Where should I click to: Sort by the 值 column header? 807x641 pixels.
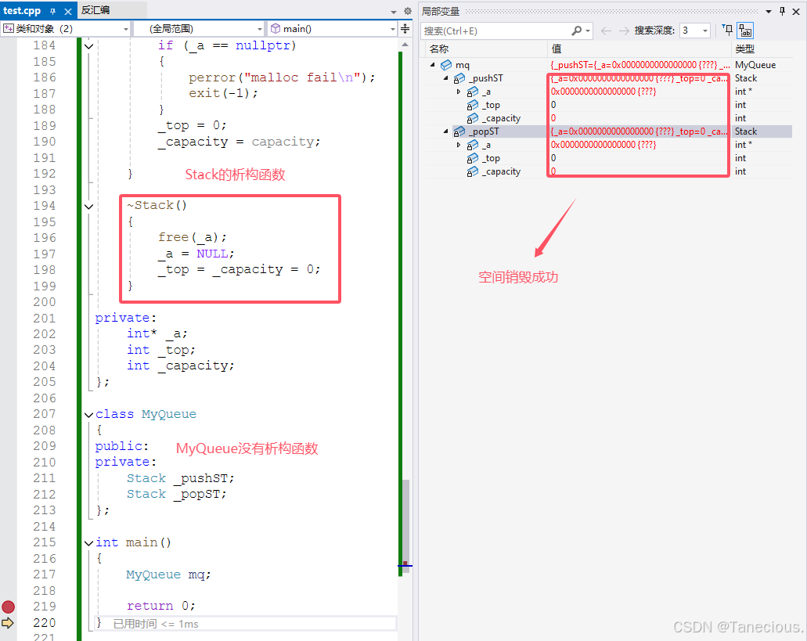(x=639, y=49)
